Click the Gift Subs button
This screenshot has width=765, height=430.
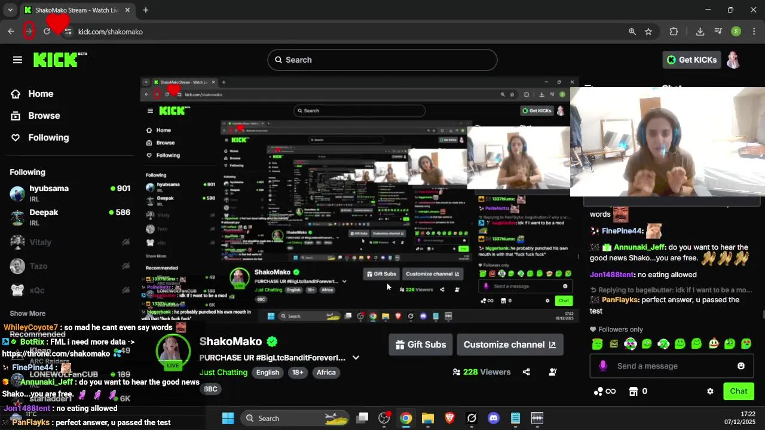[x=421, y=345]
